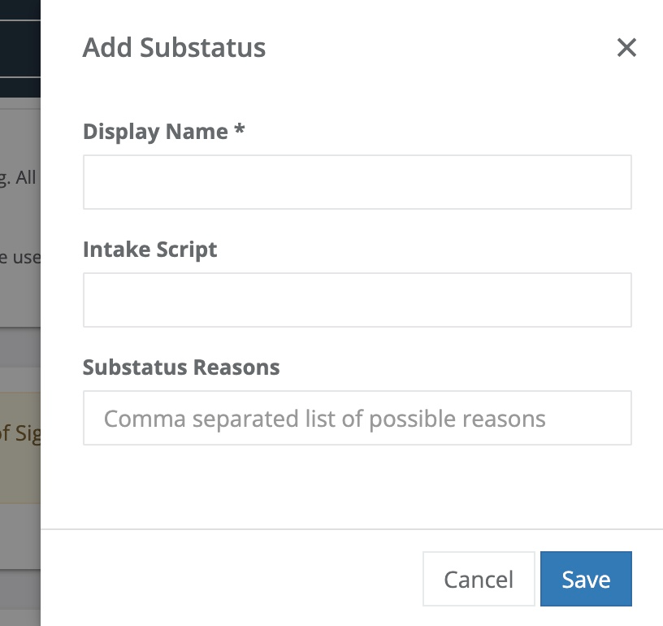Click the Substatus Reasons input field
663x626 pixels.
357,418
